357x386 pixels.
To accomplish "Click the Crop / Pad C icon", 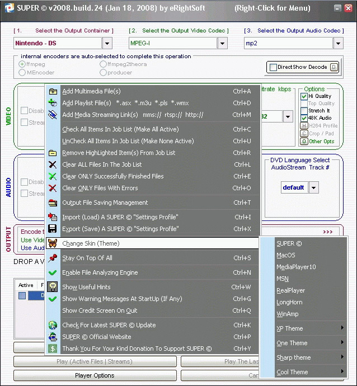I will pos(304,134).
